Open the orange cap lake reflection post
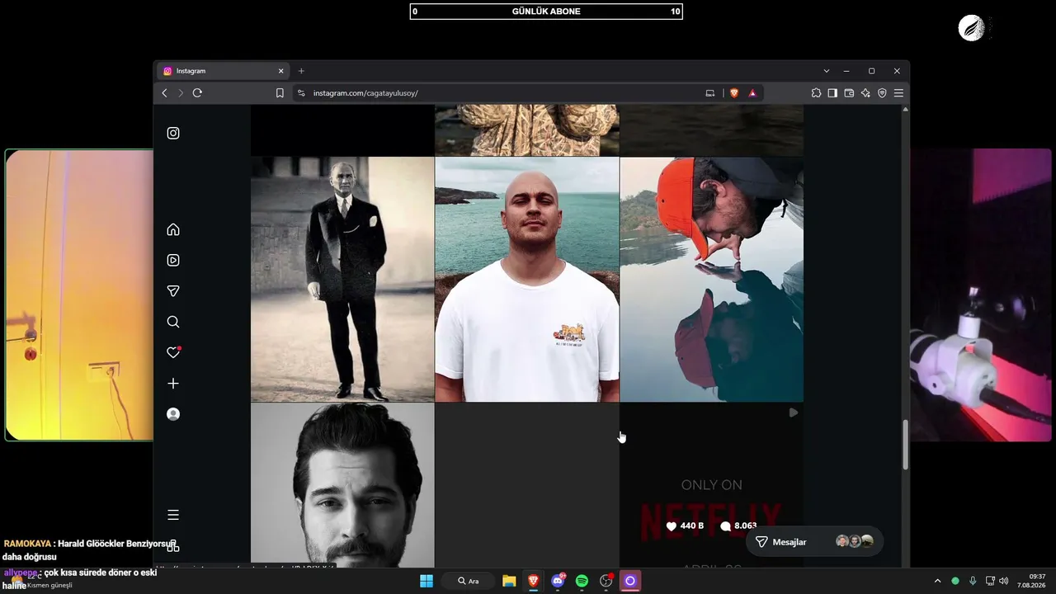Image resolution: width=1056 pixels, height=594 pixels. click(x=711, y=279)
